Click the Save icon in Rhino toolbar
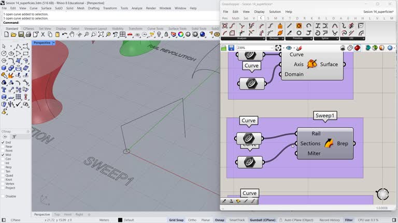 [x=21, y=35]
